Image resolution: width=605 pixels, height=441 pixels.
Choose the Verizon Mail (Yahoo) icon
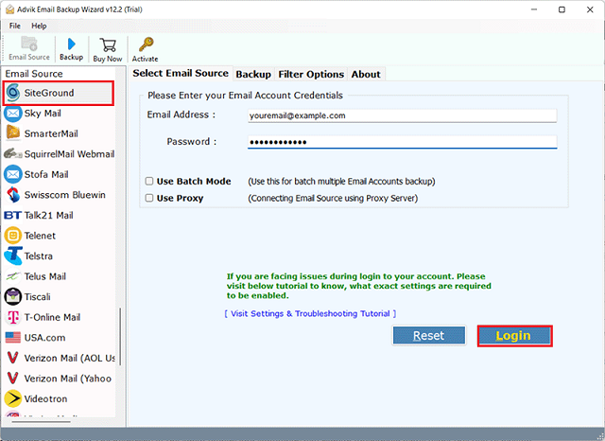[12, 379]
